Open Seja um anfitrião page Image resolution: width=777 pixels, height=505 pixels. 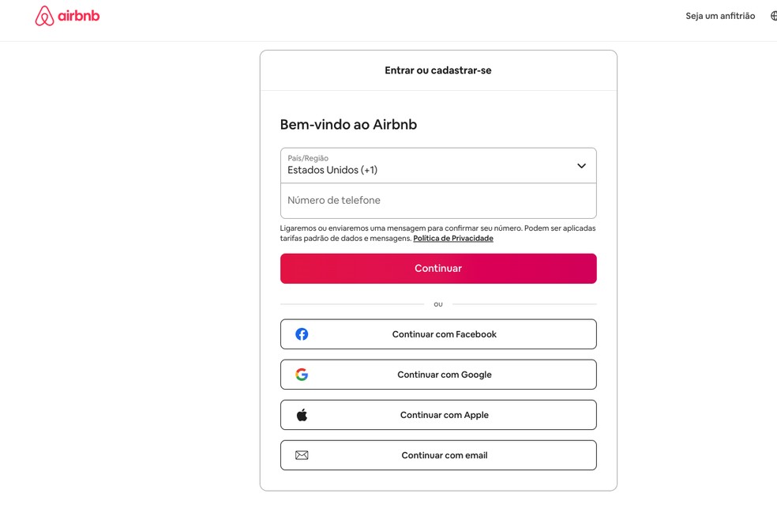(x=719, y=15)
